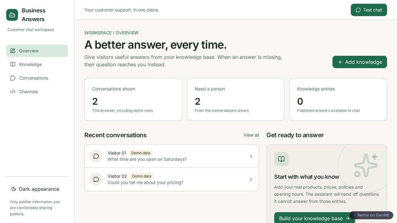Click Build your knowledge base button
The height and width of the screenshot is (223, 397).
click(314, 218)
